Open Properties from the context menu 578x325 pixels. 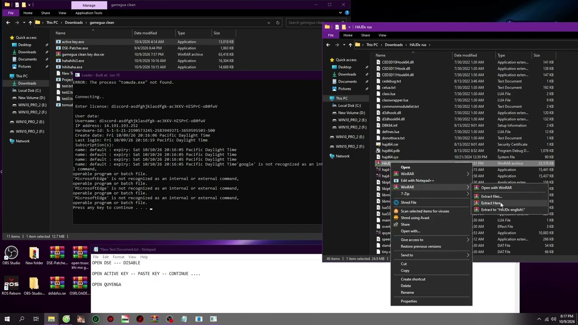coord(409,302)
